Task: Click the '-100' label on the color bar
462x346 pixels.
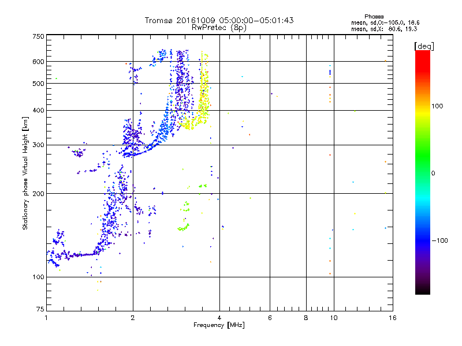Action: 439,240
